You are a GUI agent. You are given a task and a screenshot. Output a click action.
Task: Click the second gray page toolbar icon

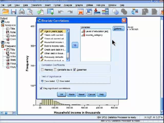pyautogui.click(x=154, y=12)
